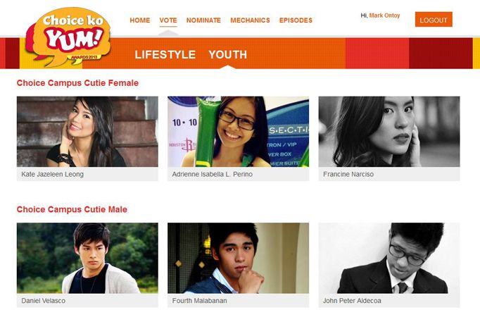Choose Fourth Malabanan's photo
This screenshot has width=480, height=329.
[238, 259]
